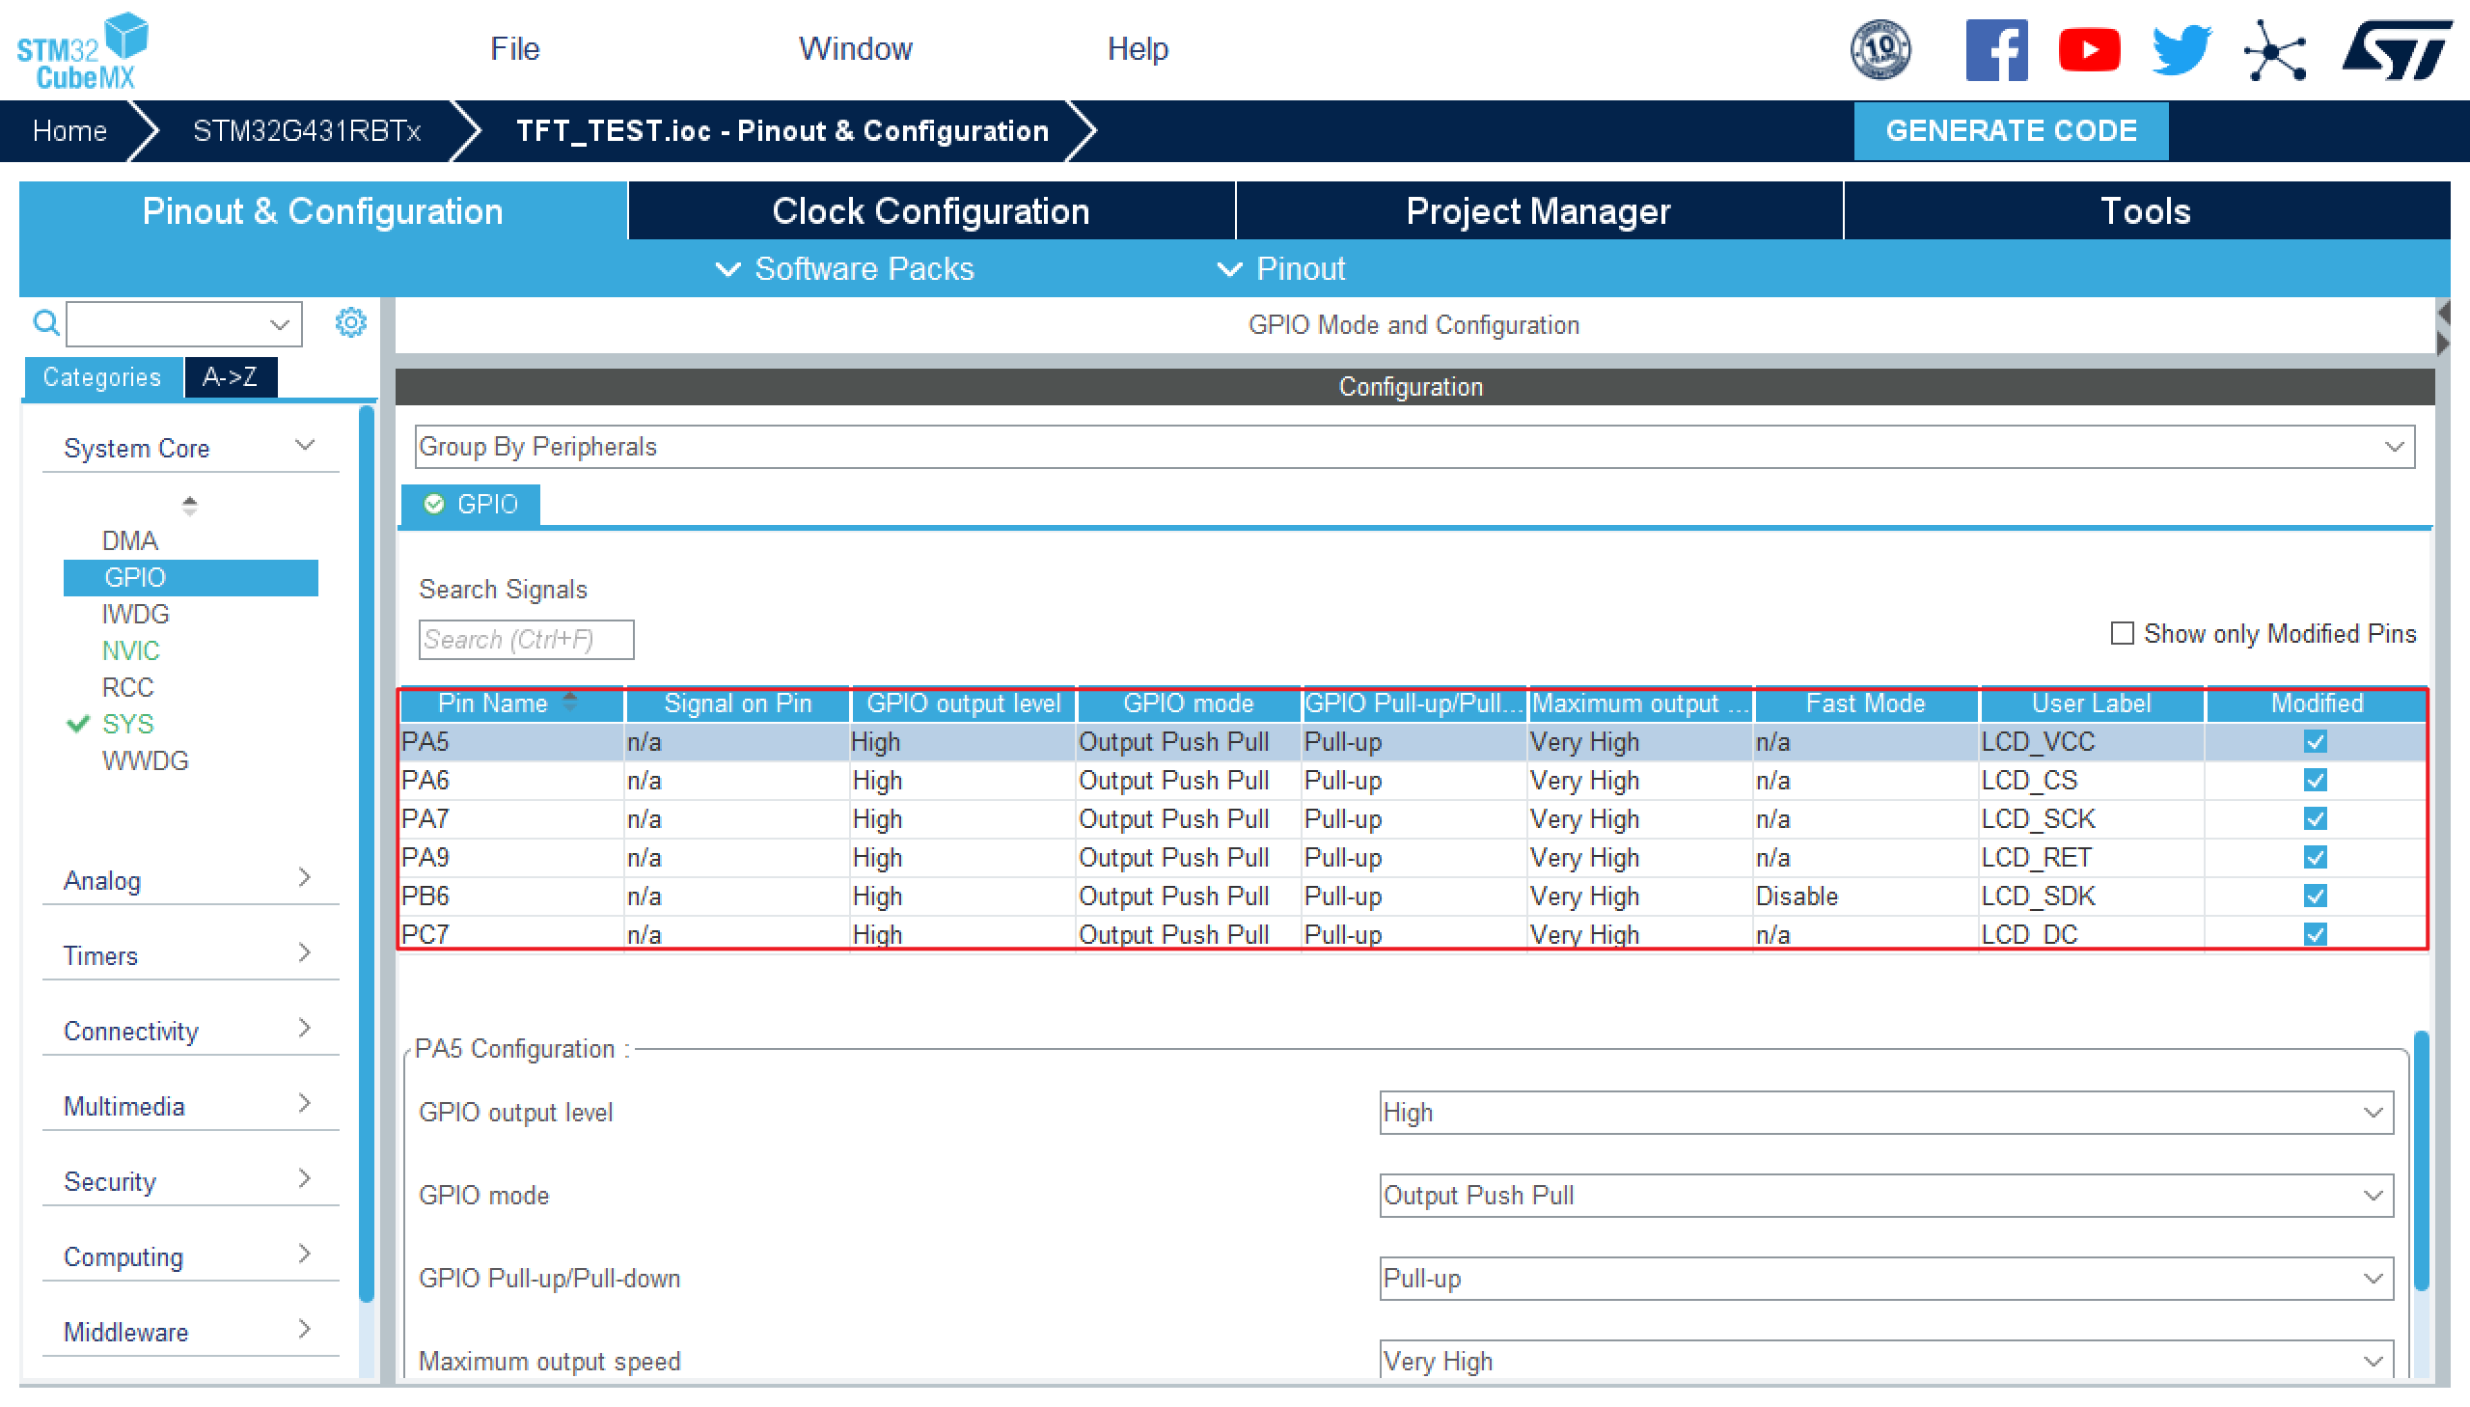Screen dimensions: 2470x1407
Task: Select RCC in System Core list
Action: tap(127, 687)
